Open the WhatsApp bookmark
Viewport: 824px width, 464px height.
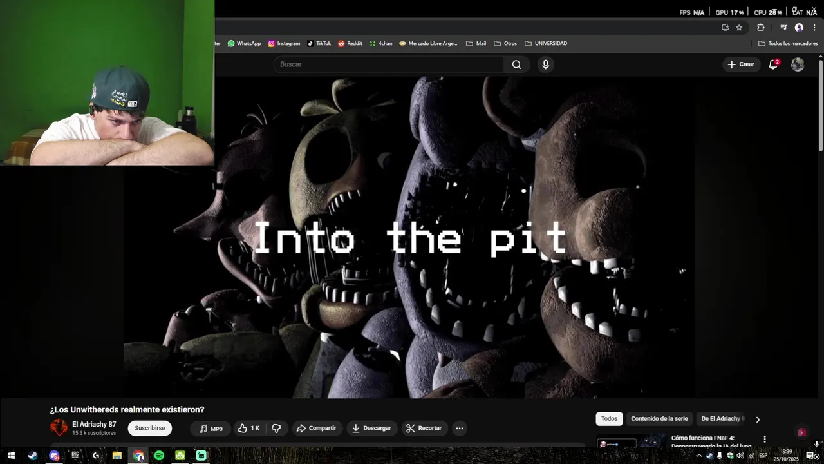pos(244,44)
